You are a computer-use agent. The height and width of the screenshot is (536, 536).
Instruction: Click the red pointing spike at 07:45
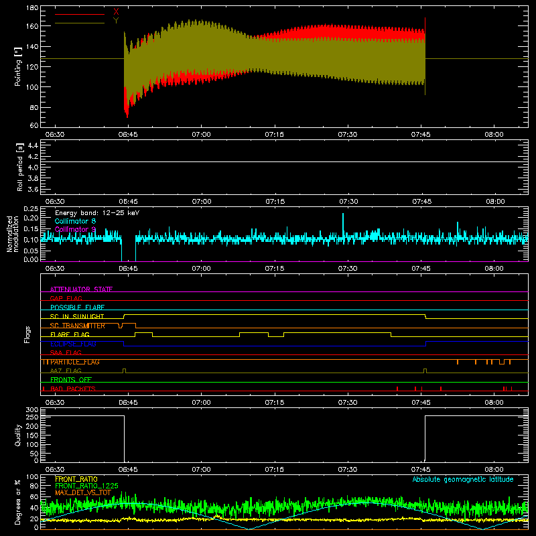coord(425,25)
